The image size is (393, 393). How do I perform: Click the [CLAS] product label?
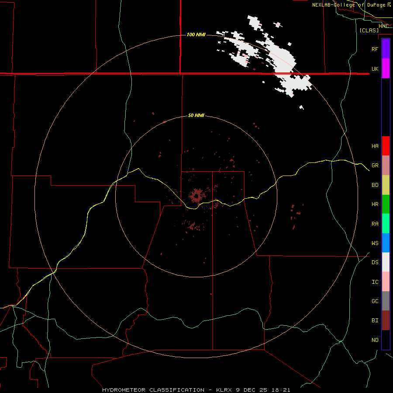[369, 30]
